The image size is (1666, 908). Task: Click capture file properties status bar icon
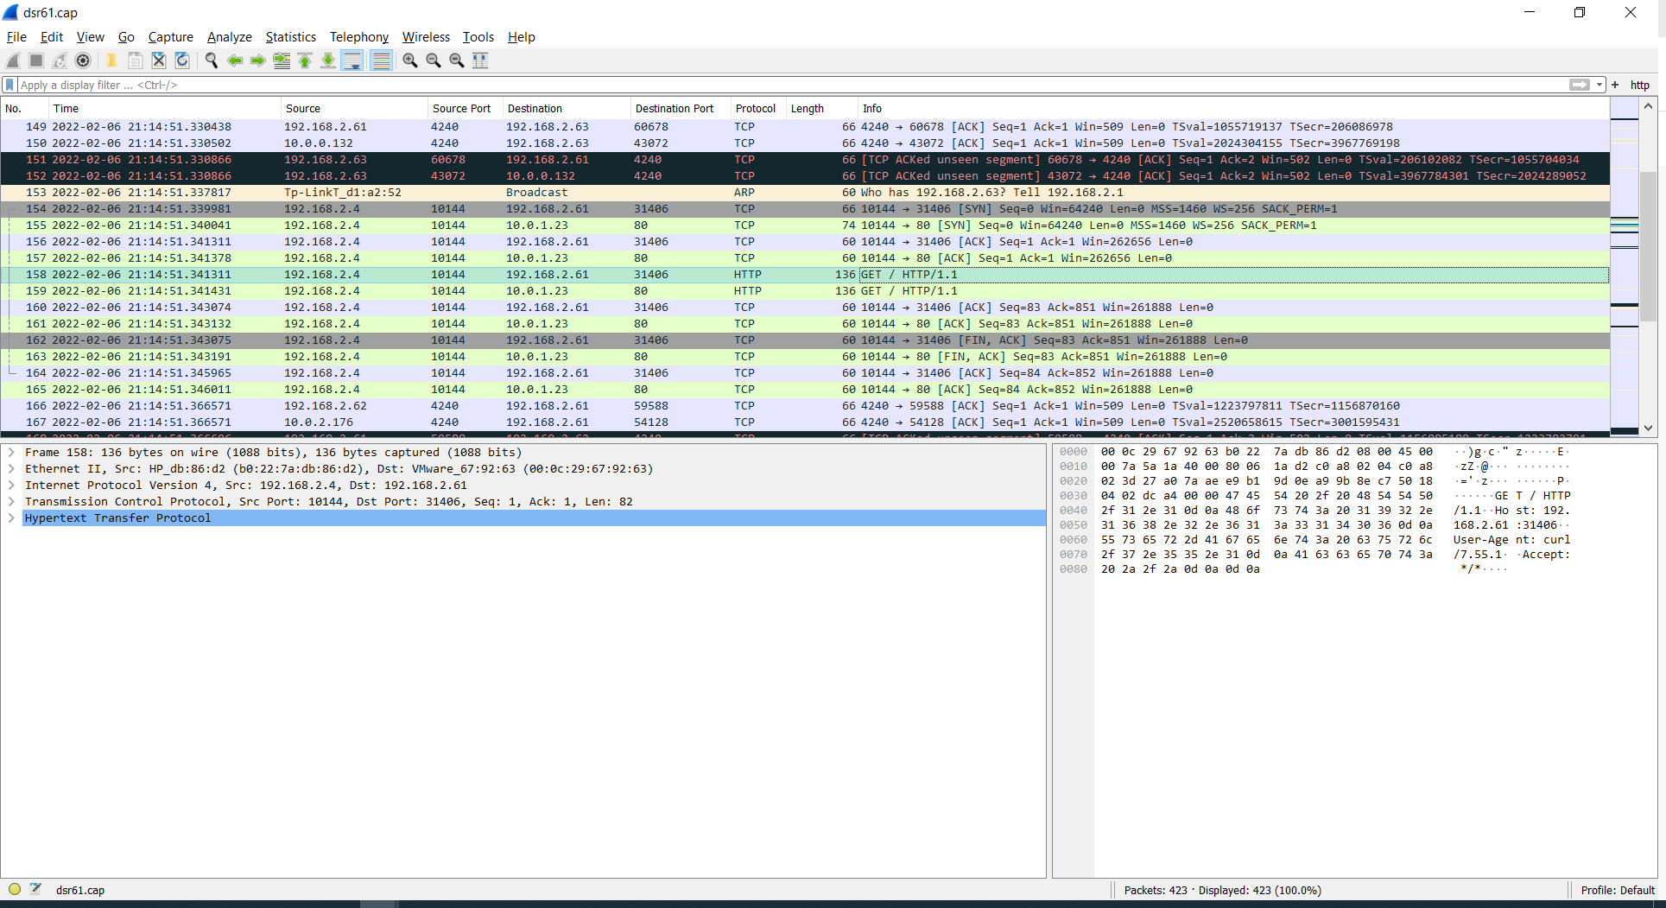click(x=36, y=889)
